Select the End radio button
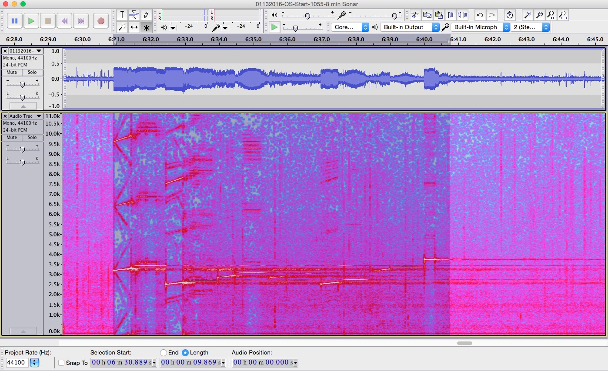This screenshot has height=371, width=608. (x=164, y=353)
